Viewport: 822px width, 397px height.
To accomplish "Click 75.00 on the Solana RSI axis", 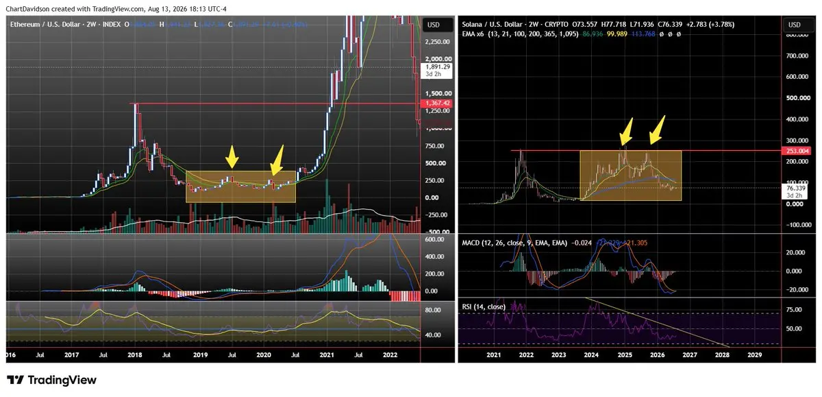I will coord(795,310).
